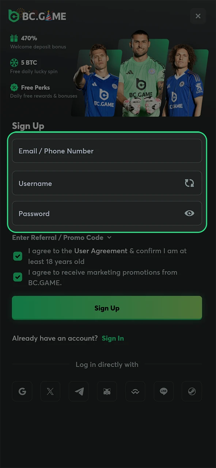Log in directly with MetaMask

tap(107, 391)
